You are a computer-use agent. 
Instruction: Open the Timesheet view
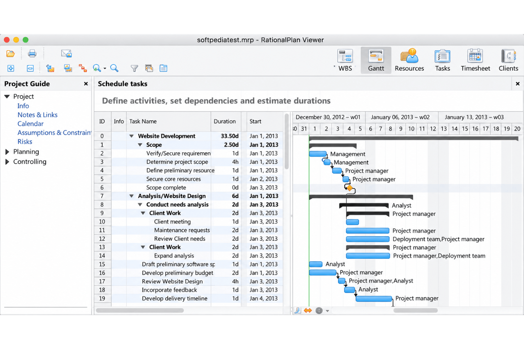coord(475,60)
